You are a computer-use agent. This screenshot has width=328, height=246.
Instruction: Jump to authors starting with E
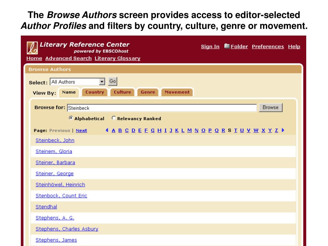[x=140, y=130]
